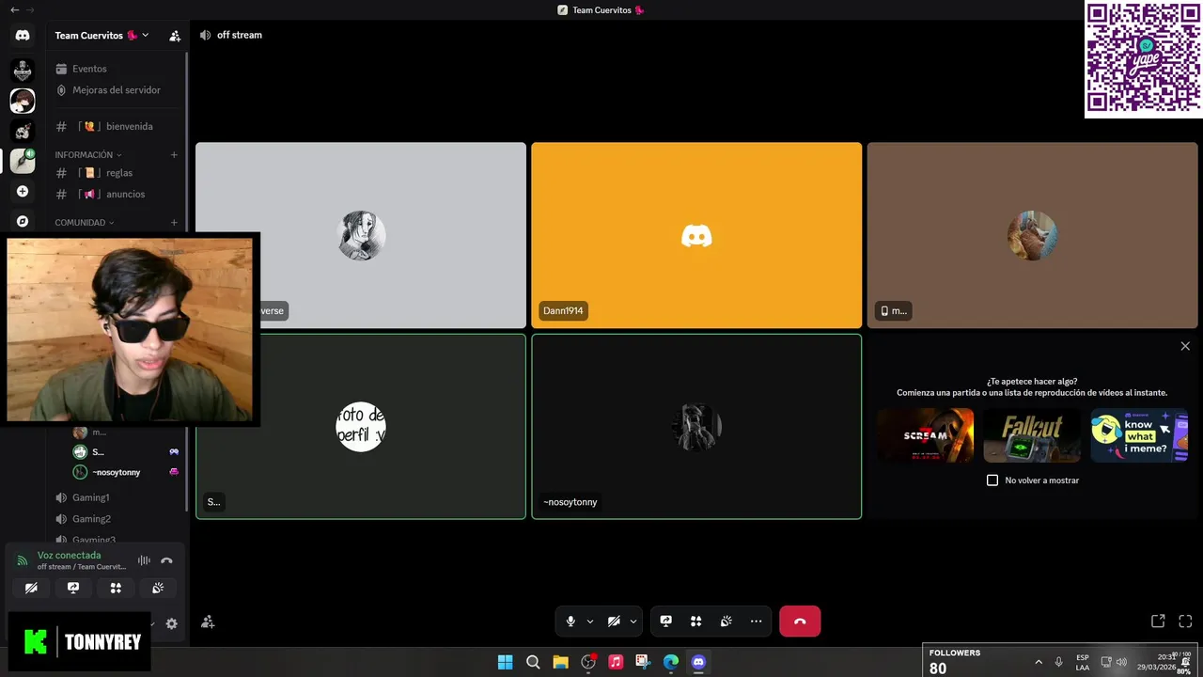Open OBS Studio from taskbar

[588, 662]
